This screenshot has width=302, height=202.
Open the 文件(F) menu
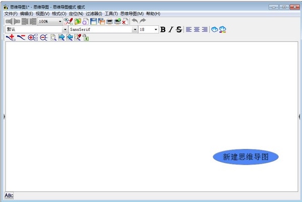[11, 14]
